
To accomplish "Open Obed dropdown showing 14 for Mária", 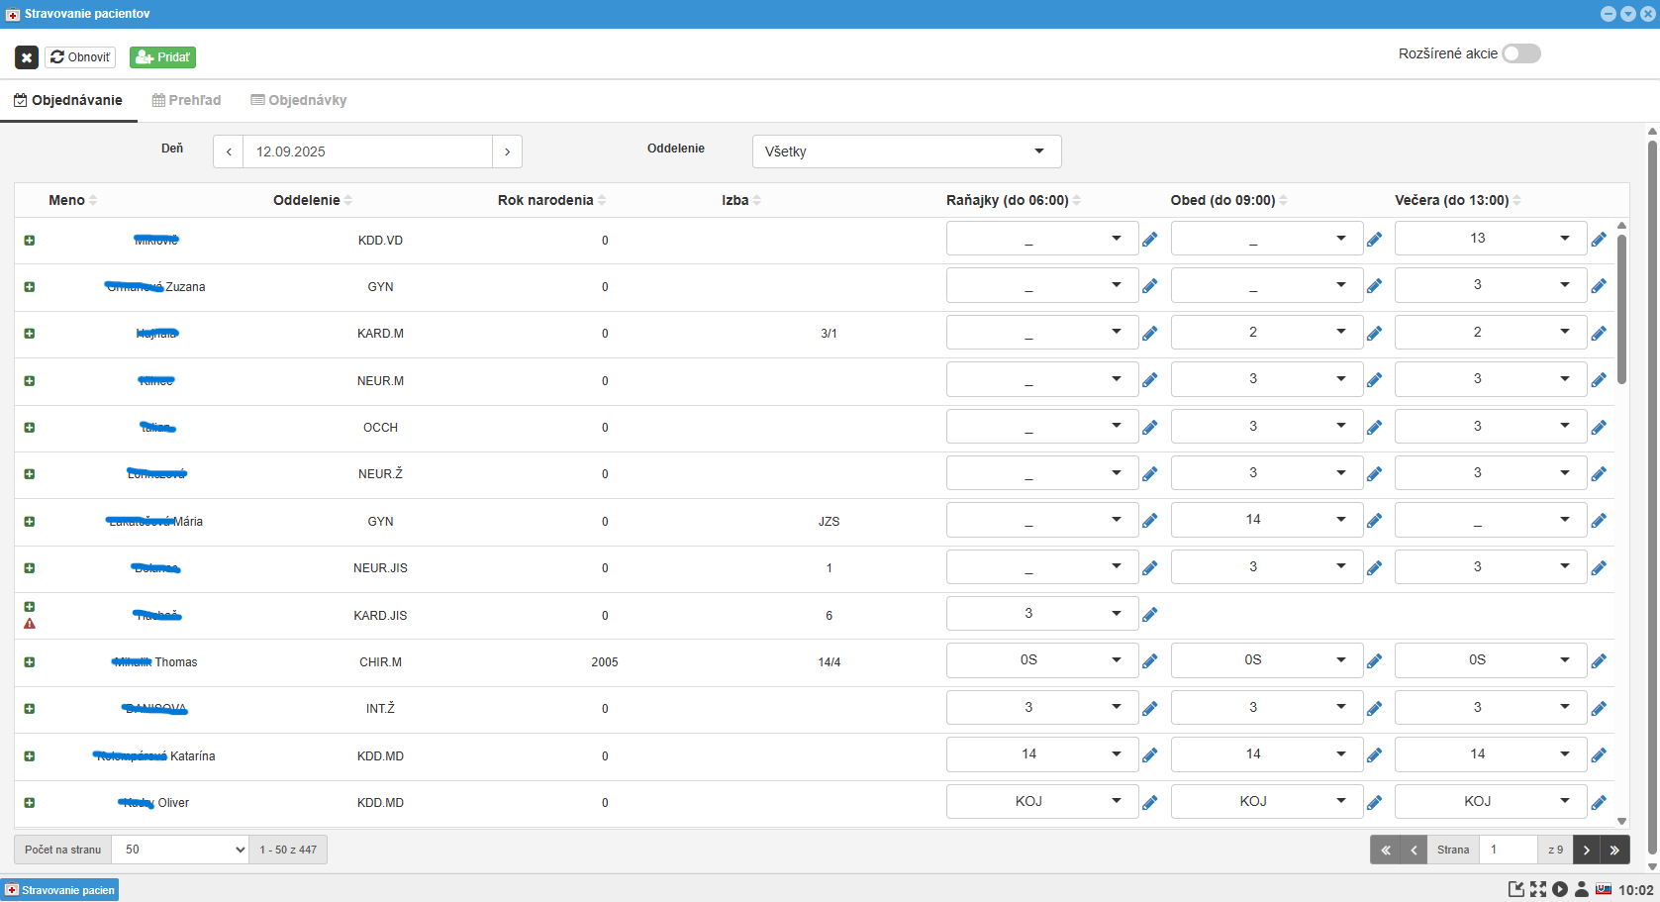I will [1266, 519].
